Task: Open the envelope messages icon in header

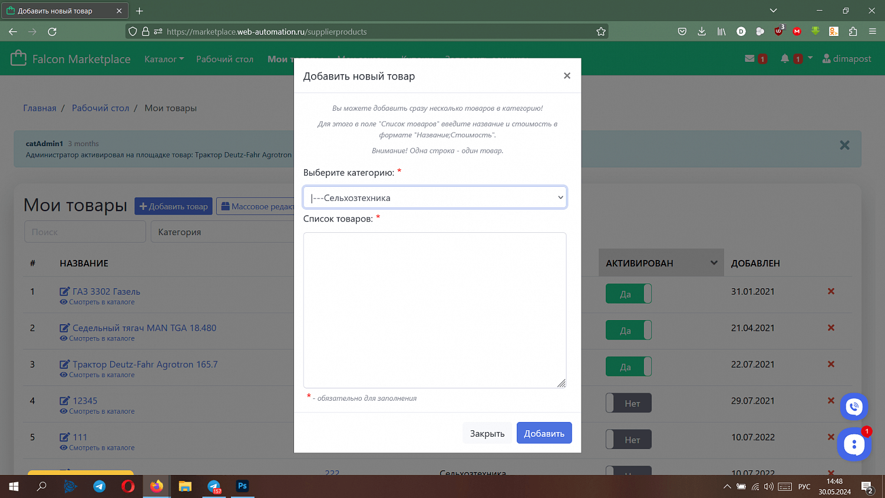Action: [x=749, y=58]
